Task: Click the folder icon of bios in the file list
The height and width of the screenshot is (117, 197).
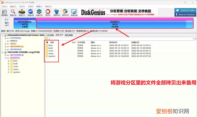Action: tap(47, 45)
